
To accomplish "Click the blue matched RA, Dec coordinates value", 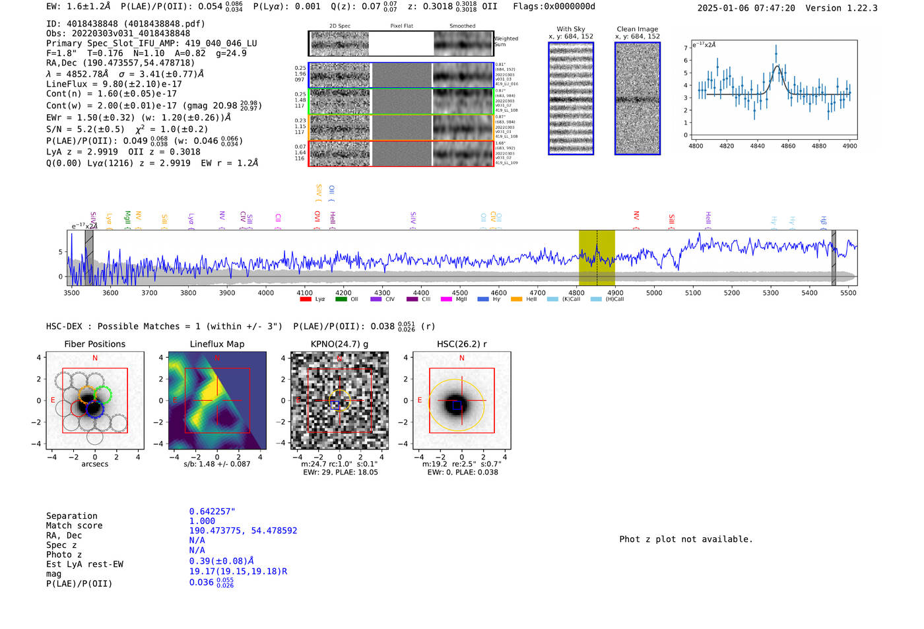I will click(243, 531).
